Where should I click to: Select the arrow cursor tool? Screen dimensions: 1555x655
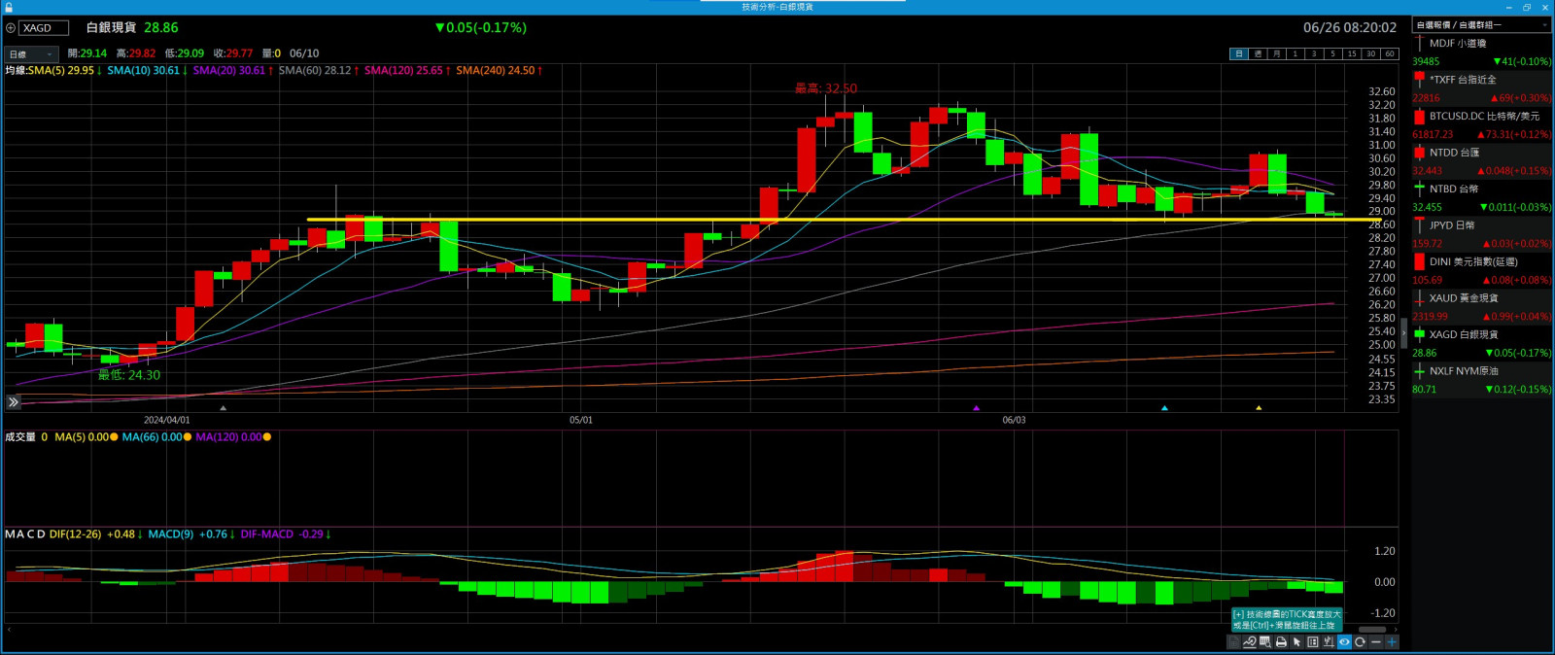pos(1296,642)
